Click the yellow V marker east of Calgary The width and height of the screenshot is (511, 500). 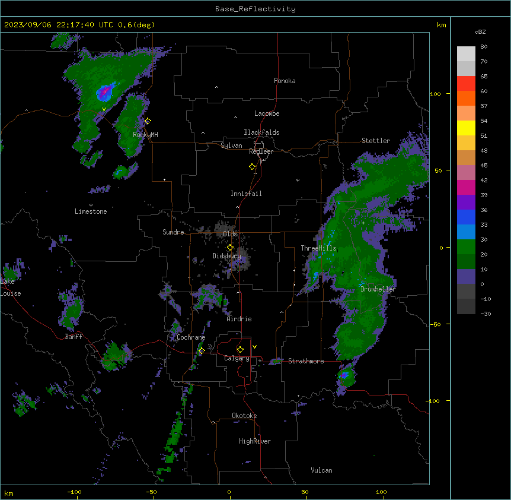[x=254, y=347]
